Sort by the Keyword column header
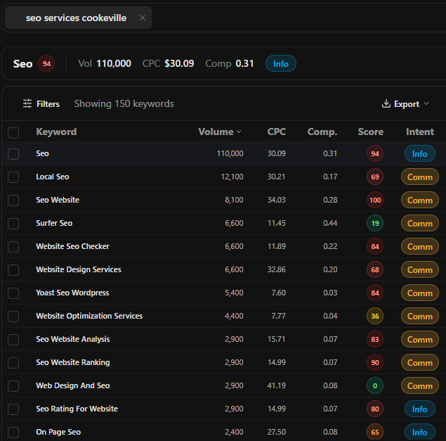Screen dimensions: 446x441 tap(56, 132)
